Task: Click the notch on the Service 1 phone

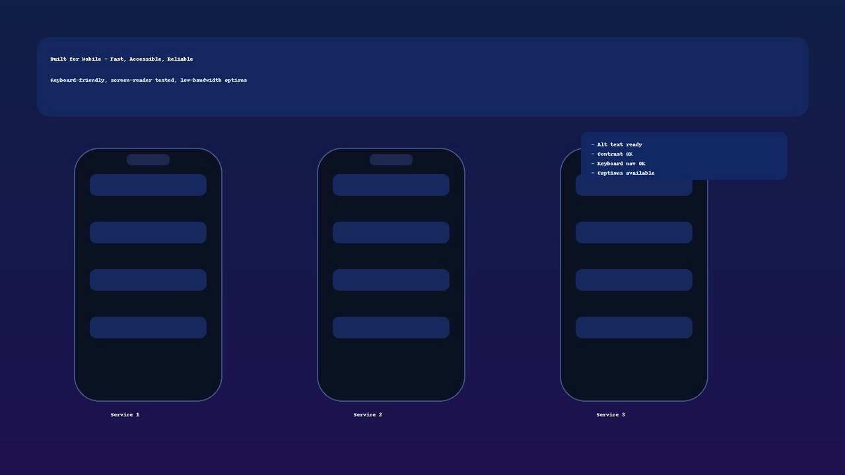Action: (x=148, y=160)
